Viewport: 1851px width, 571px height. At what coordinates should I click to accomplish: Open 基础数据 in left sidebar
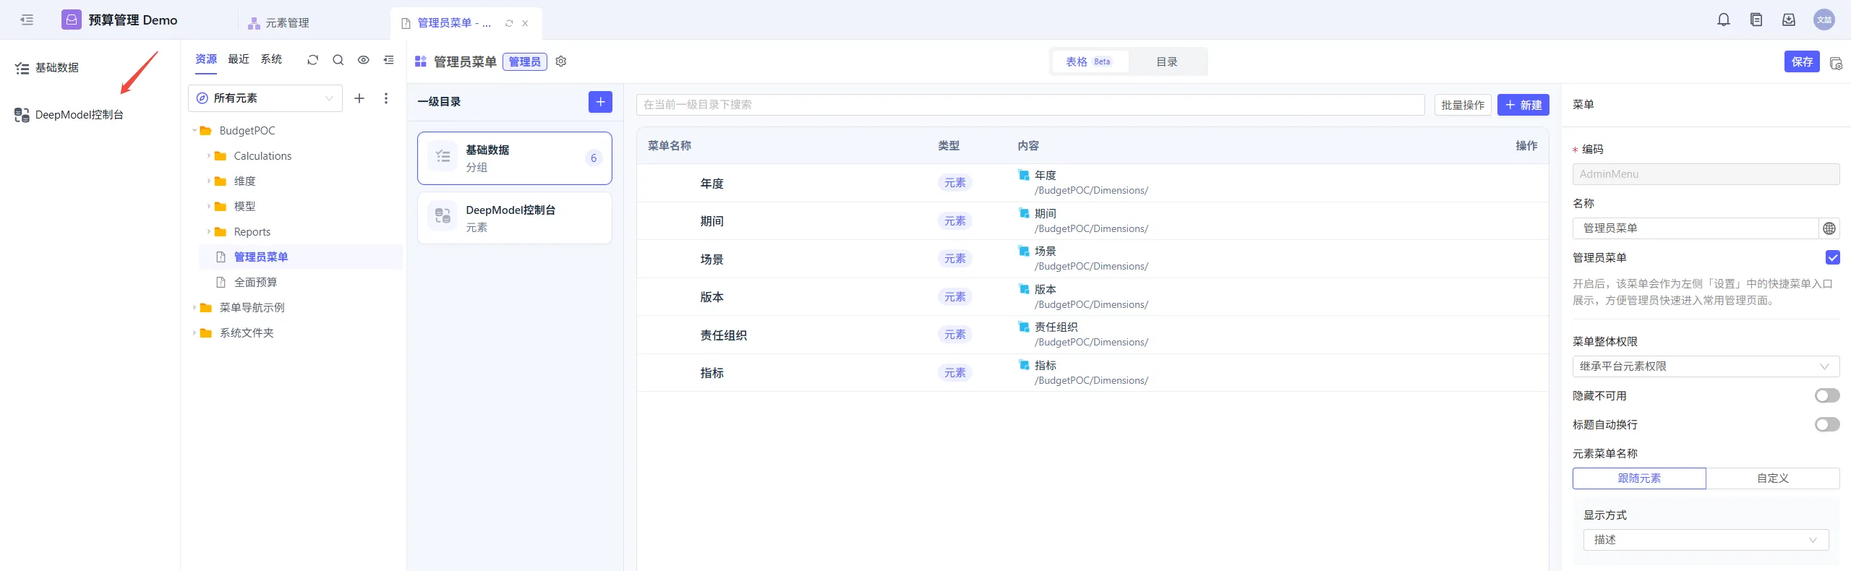pos(57,68)
